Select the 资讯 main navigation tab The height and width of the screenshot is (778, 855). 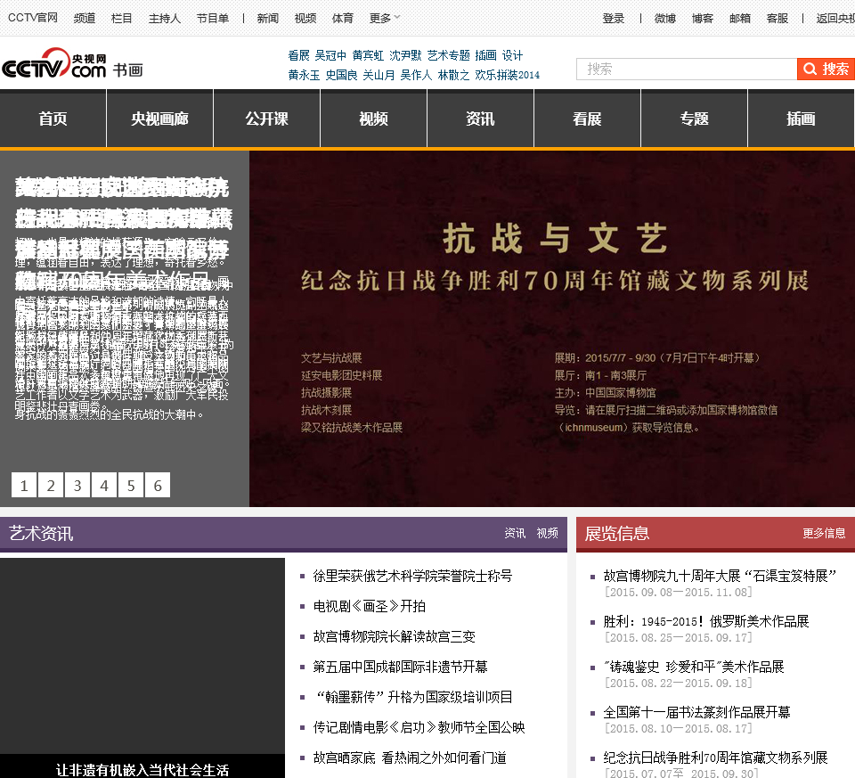click(480, 119)
